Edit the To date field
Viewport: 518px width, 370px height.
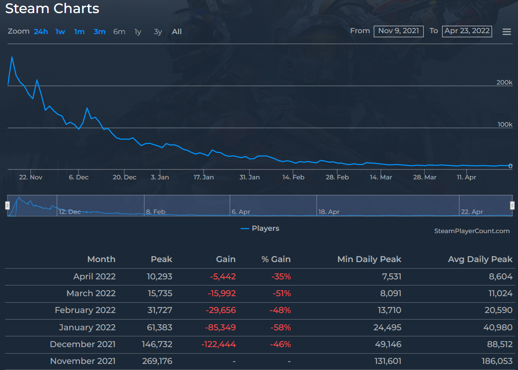point(467,31)
